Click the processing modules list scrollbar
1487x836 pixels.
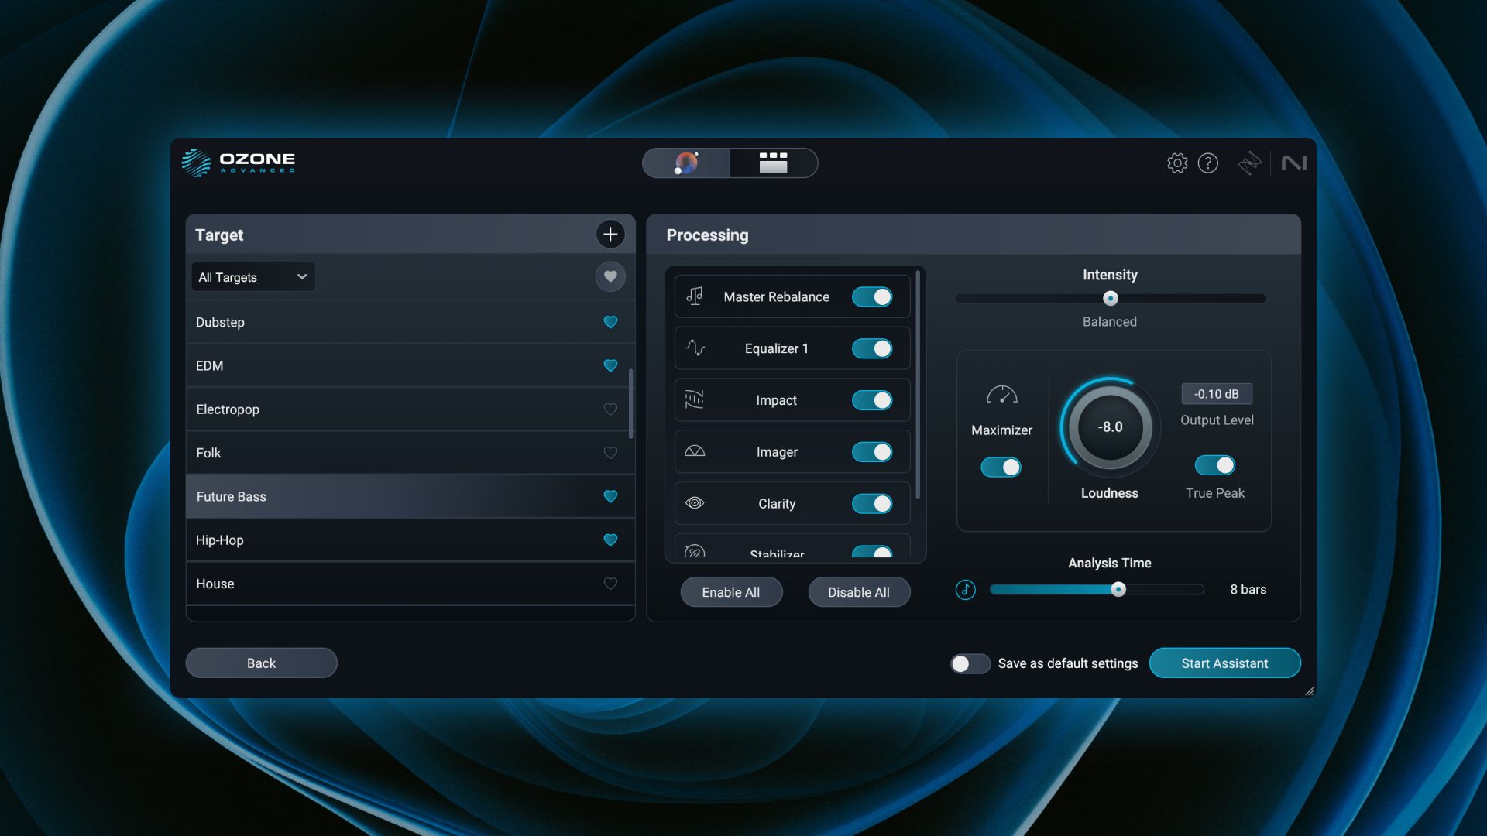tap(919, 385)
